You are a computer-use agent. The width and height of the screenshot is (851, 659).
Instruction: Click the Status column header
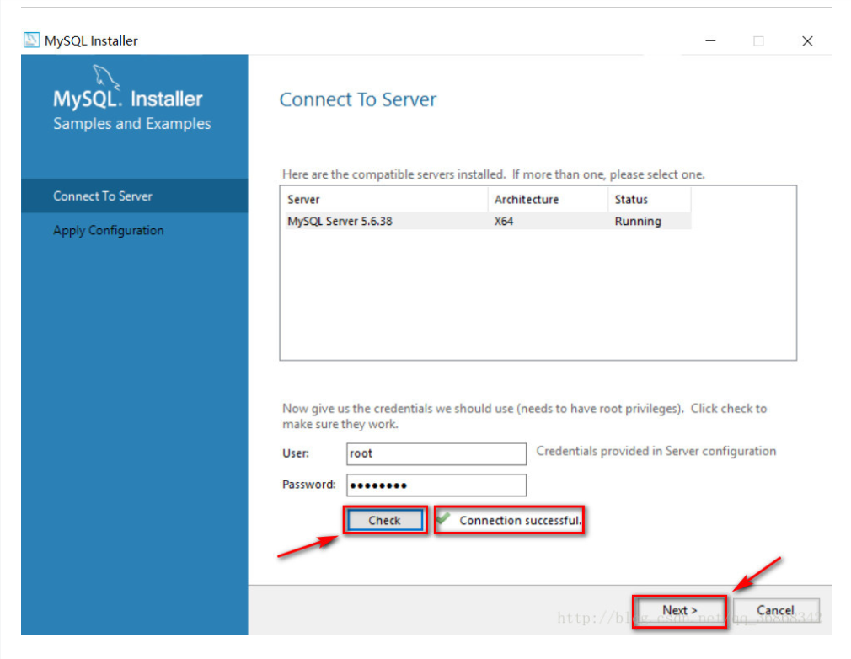[x=649, y=199]
